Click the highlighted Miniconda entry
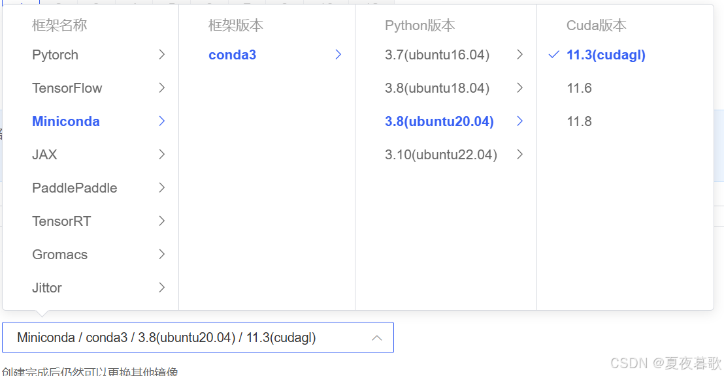This screenshot has height=376, width=724. (66, 121)
